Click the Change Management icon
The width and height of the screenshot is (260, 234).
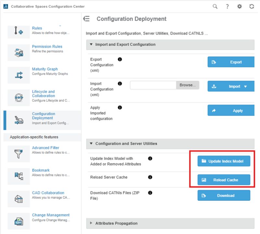[18, 221]
